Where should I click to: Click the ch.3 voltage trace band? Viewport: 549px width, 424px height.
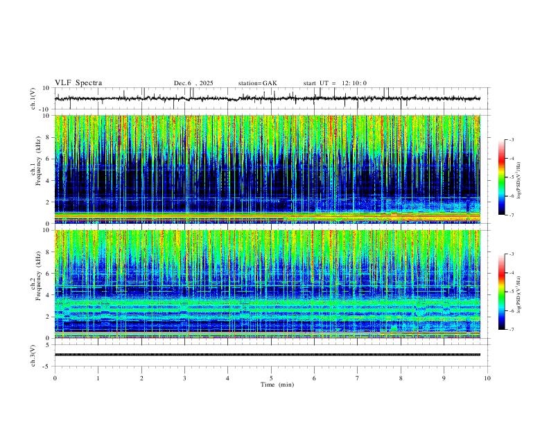pyautogui.click(x=268, y=355)
